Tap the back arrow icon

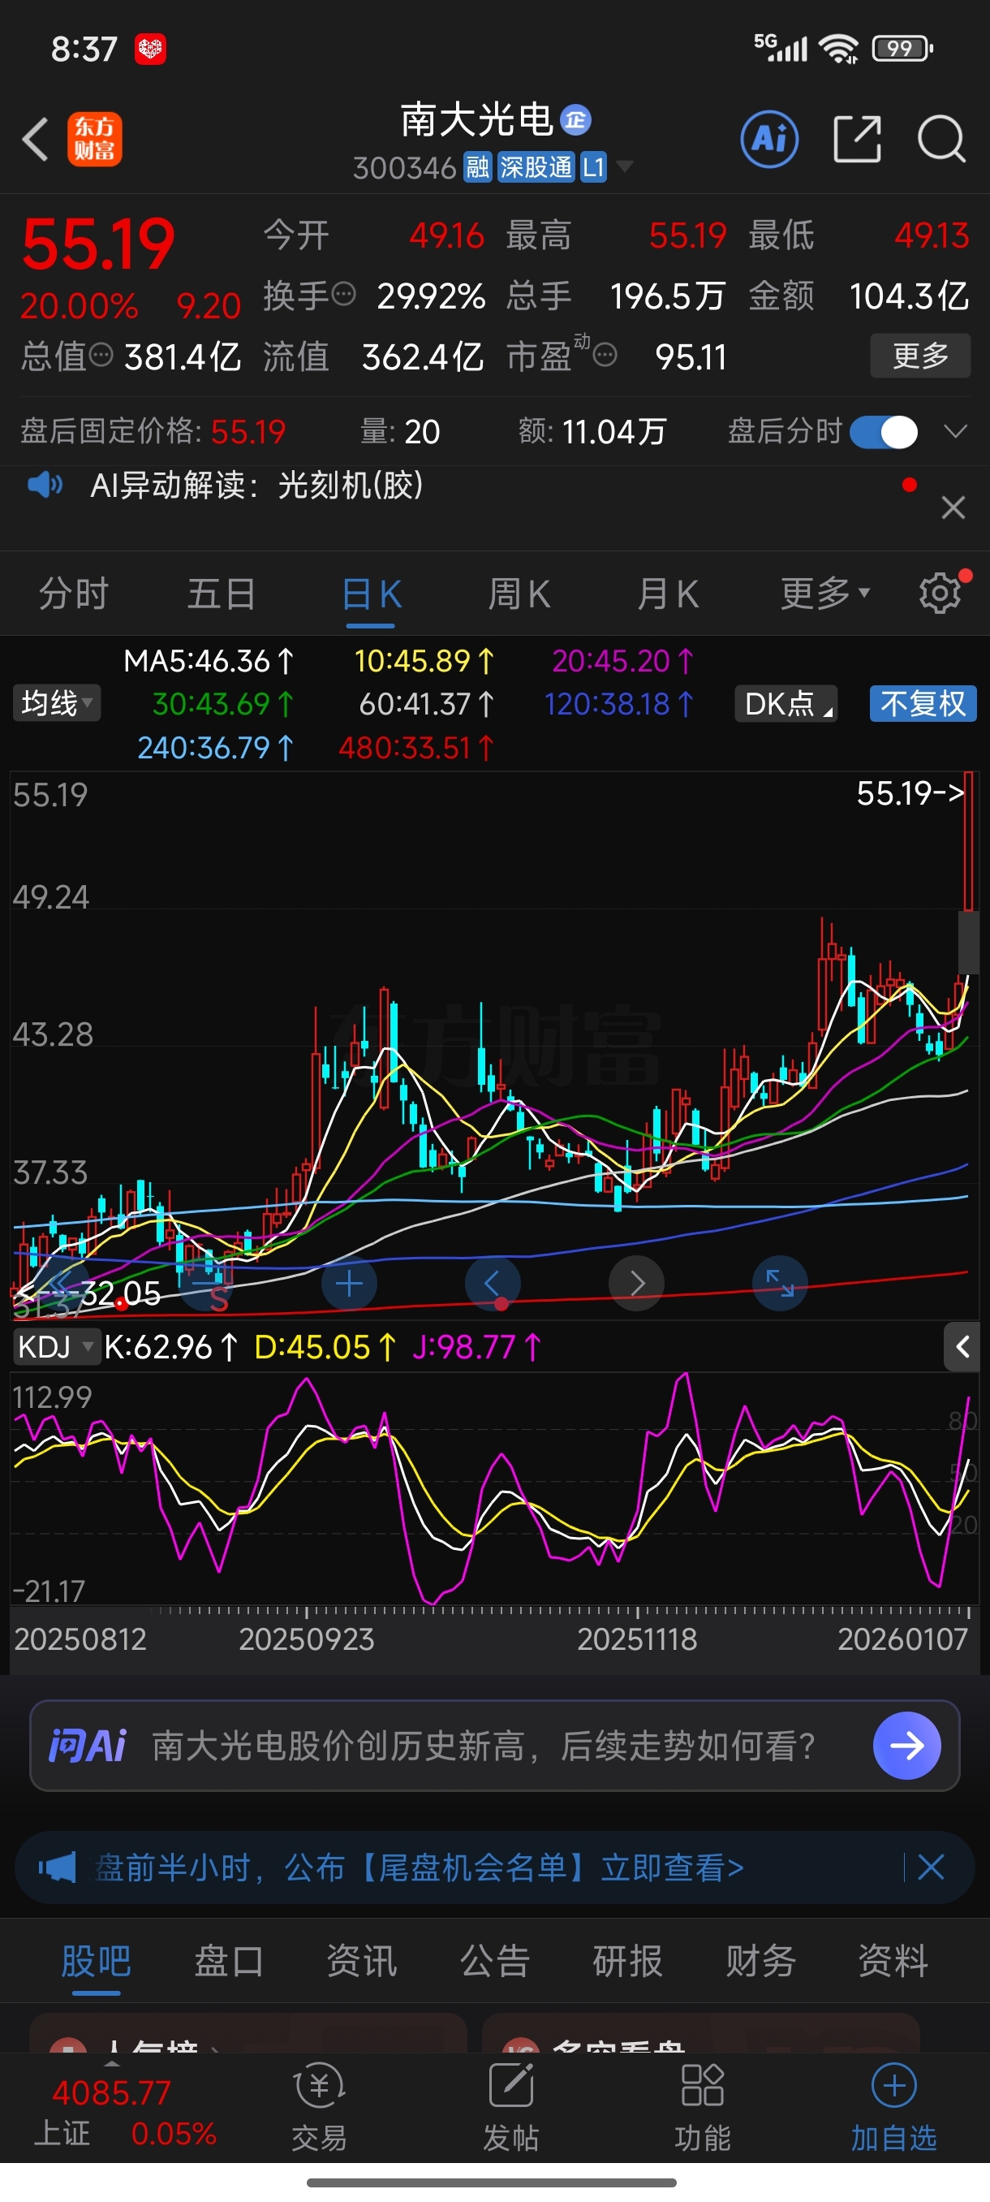pyautogui.click(x=35, y=140)
